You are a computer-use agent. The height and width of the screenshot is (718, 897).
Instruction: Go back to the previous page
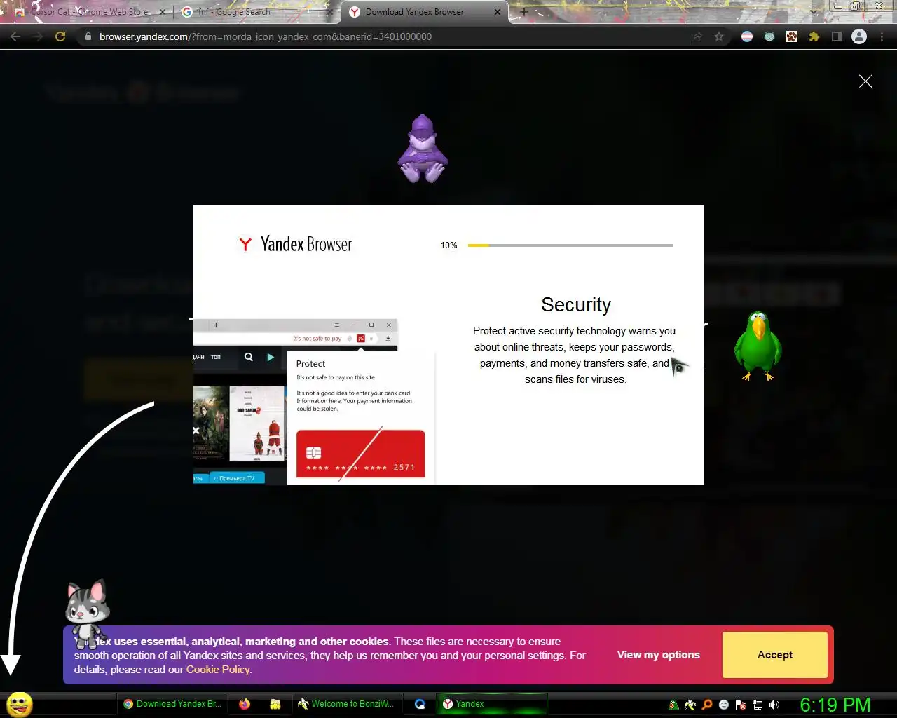[15, 36]
